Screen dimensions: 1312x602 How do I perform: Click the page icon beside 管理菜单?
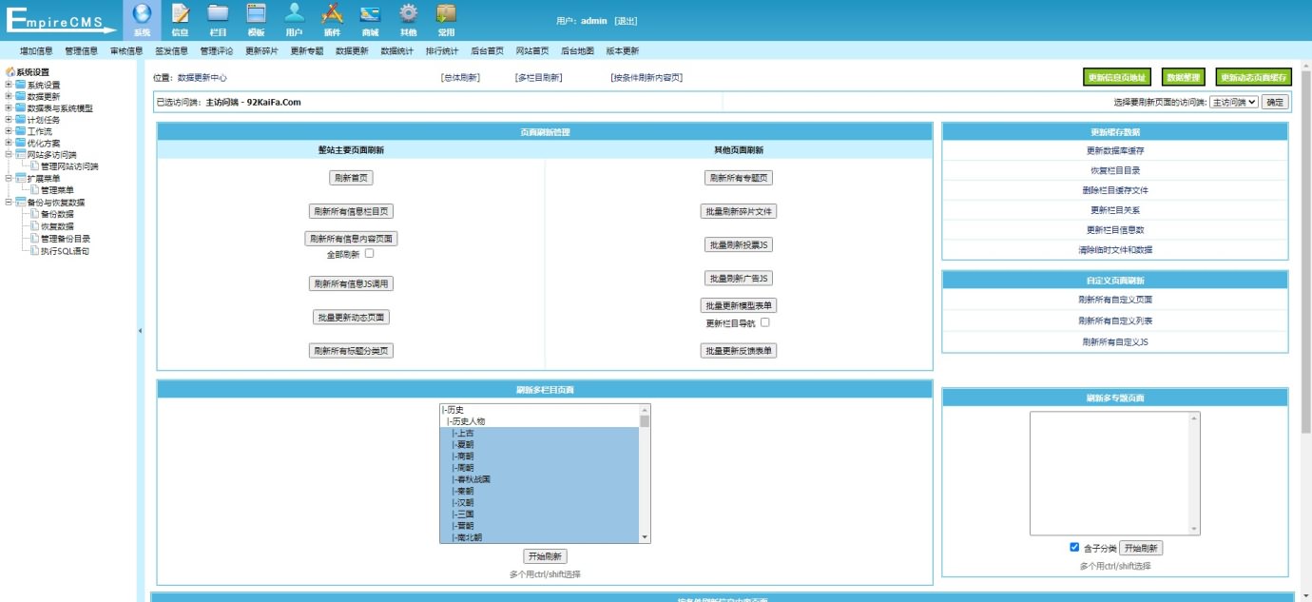click(x=34, y=190)
